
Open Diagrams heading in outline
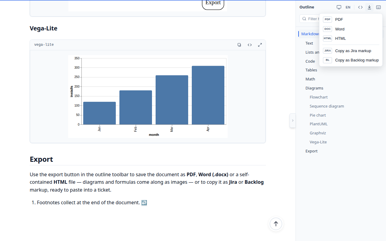(314, 88)
